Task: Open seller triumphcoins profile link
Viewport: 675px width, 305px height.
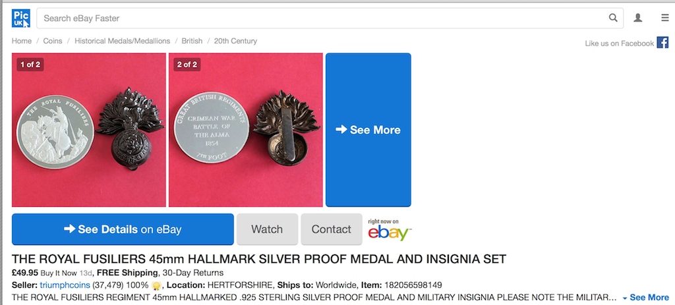Action: pyautogui.click(x=65, y=285)
